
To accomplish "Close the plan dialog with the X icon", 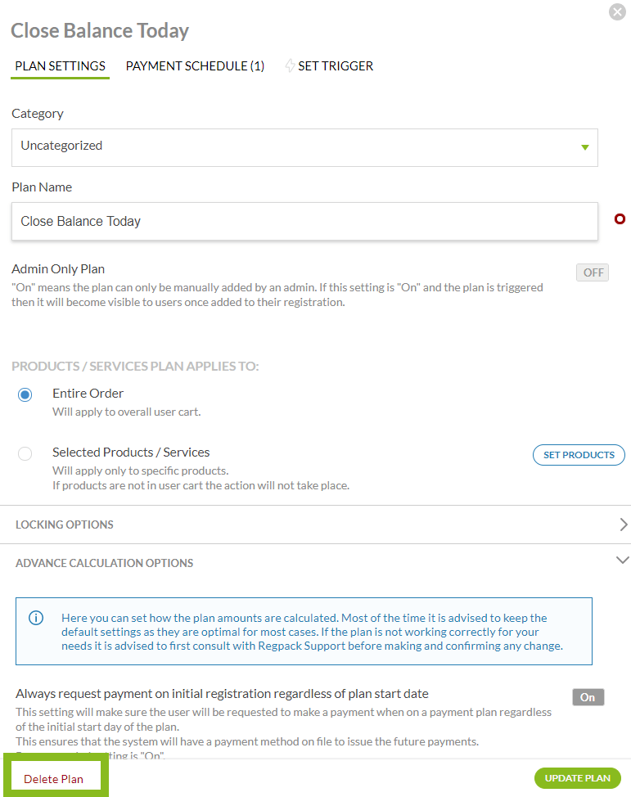I will pyautogui.click(x=618, y=12).
